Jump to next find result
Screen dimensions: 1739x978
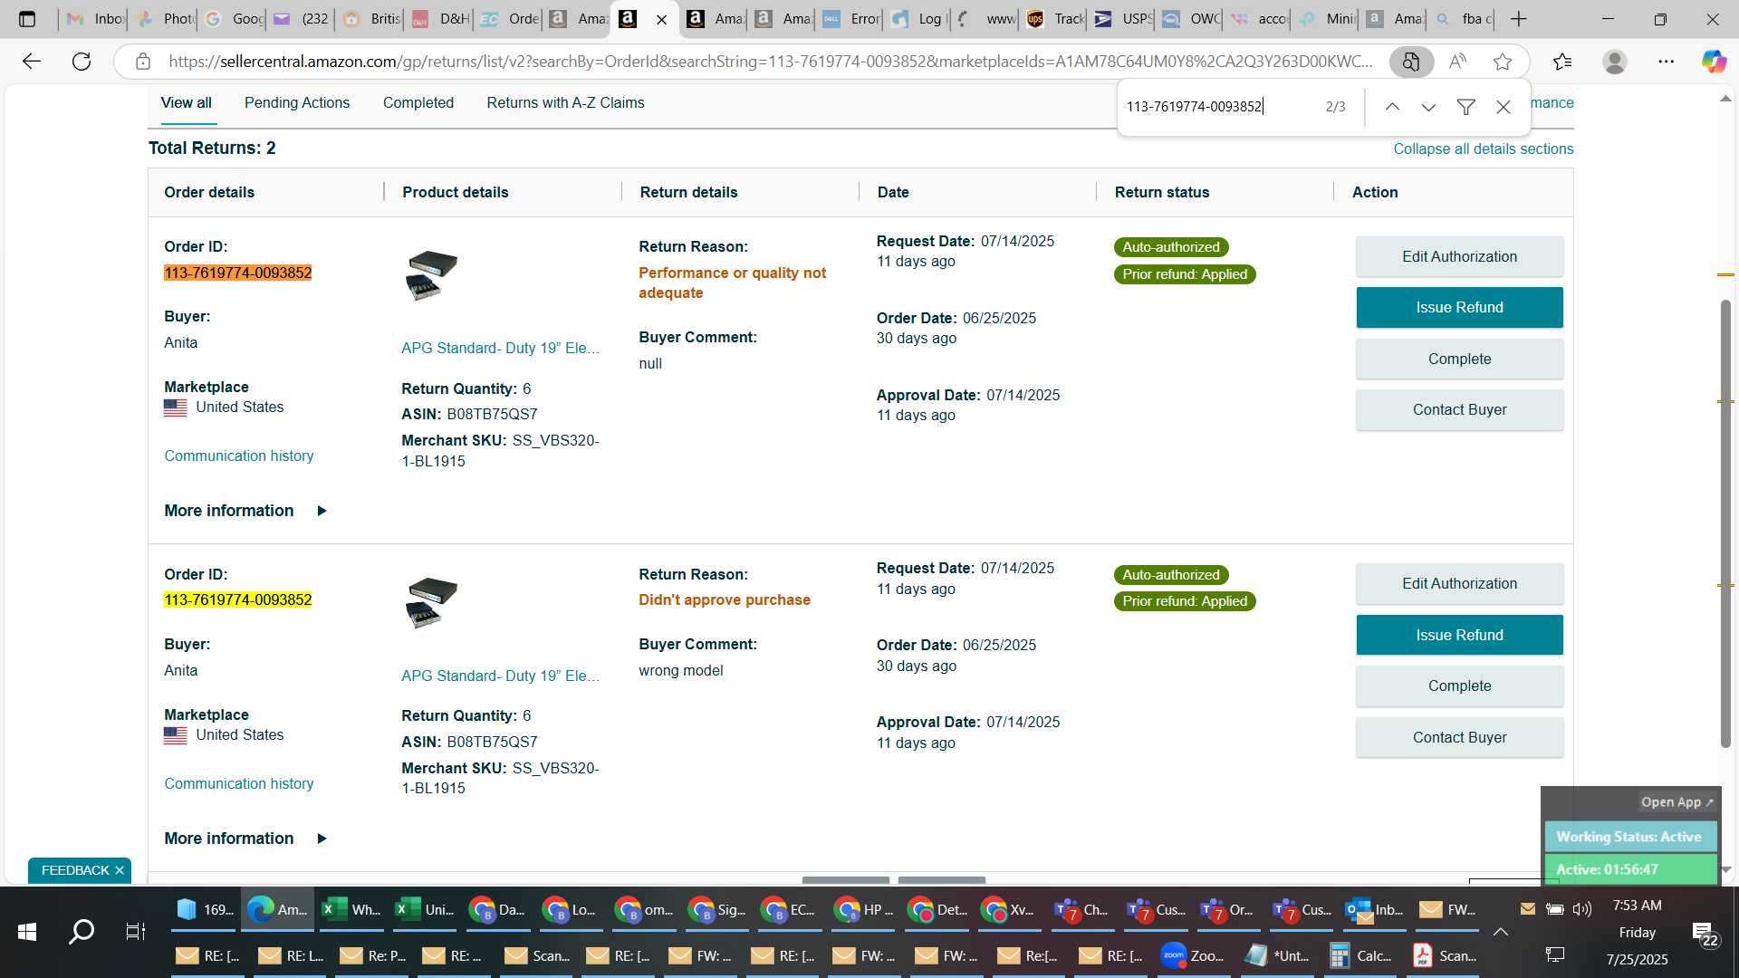[1428, 107]
